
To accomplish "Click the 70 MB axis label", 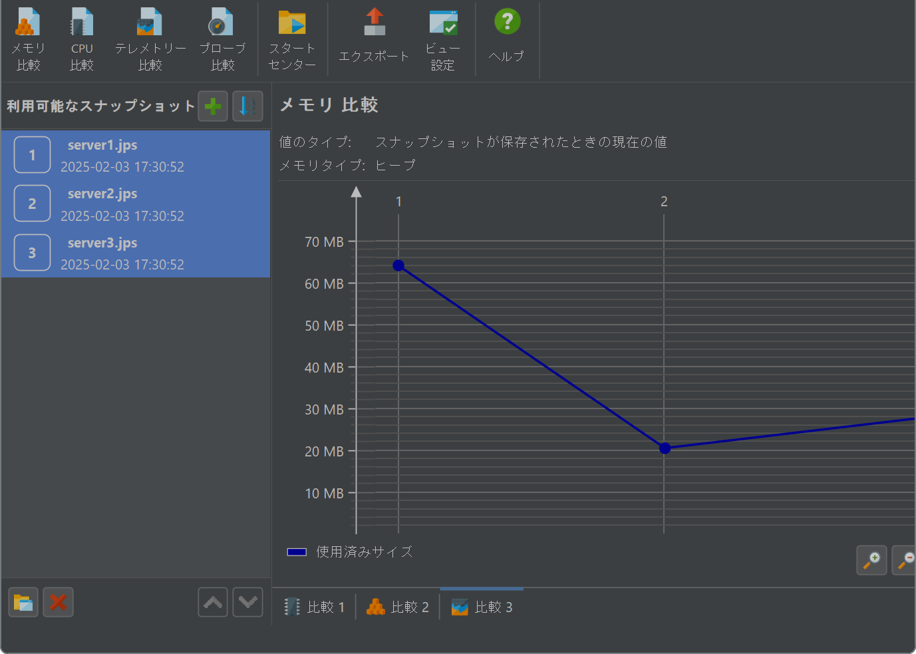I will pos(325,242).
